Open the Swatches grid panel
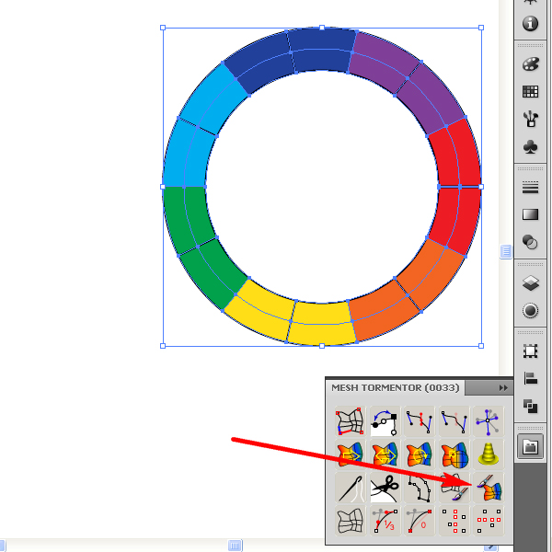Screen dimensions: 552x552 [x=530, y=91]
